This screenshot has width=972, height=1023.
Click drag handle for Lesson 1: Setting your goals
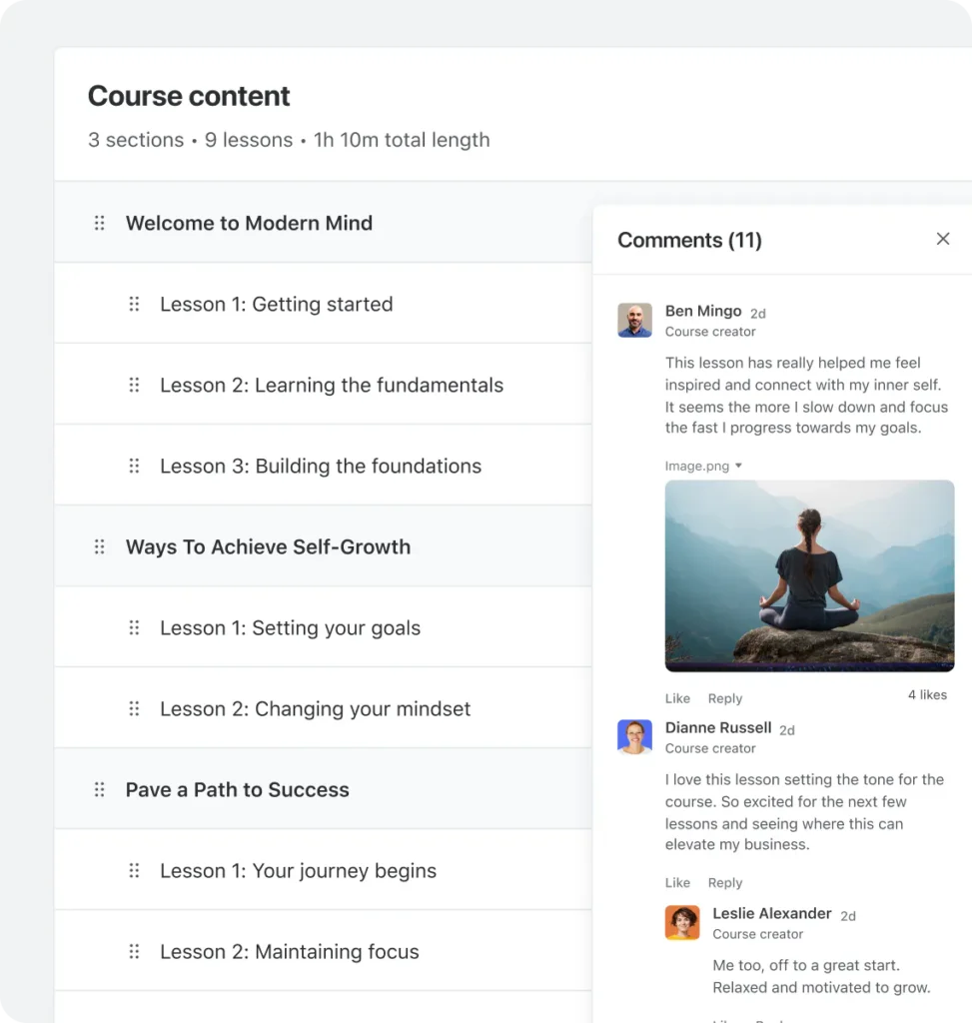click(x=134, y=627)
